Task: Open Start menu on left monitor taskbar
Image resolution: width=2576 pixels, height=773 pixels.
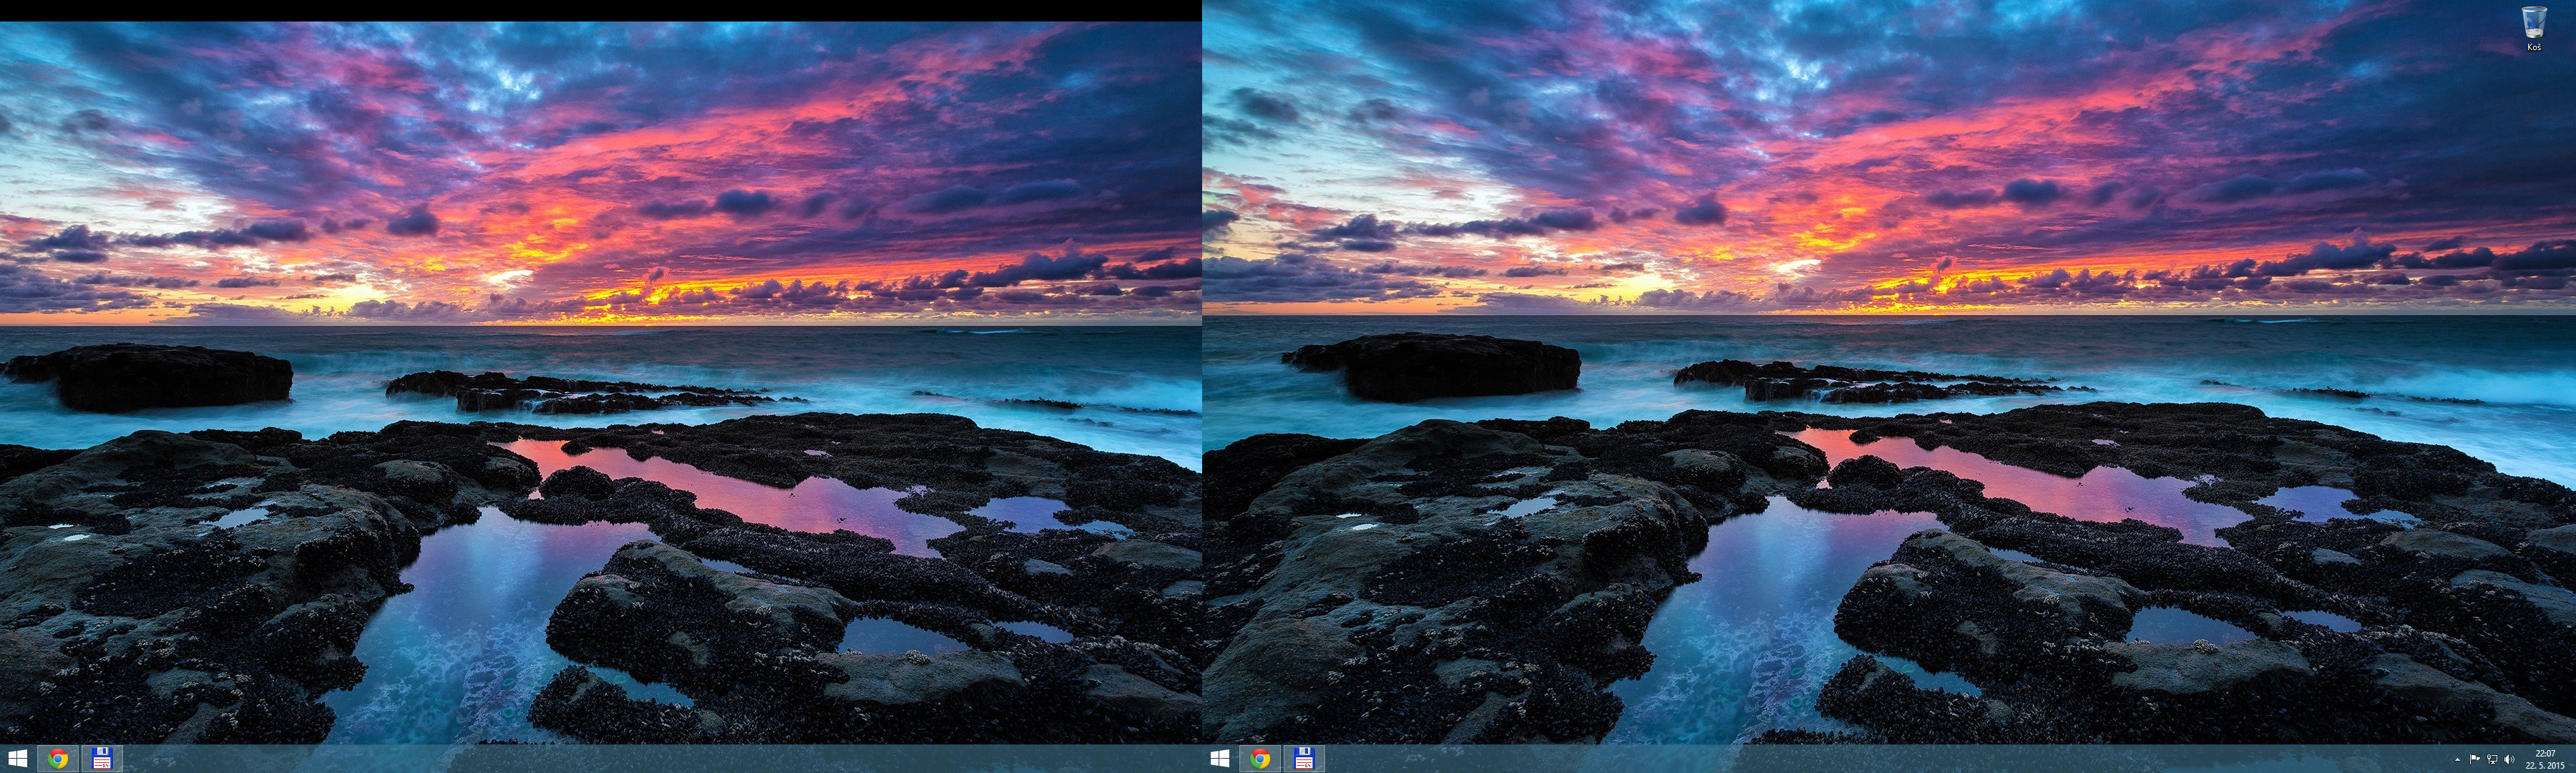Action: point(17,759)
